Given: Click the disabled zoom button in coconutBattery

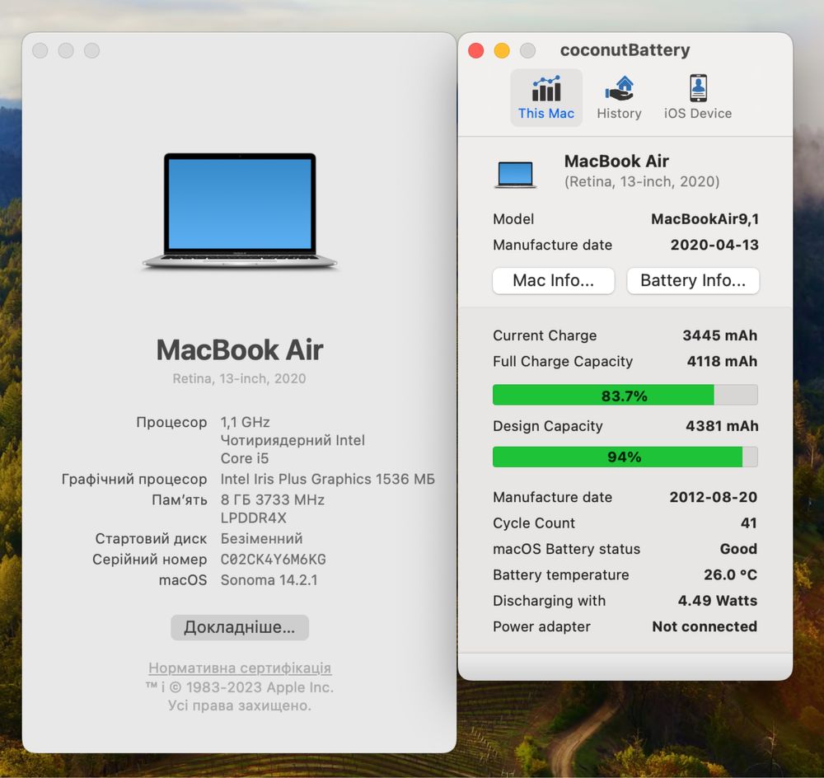Looking at the screenshot, I should click(527, 50).
